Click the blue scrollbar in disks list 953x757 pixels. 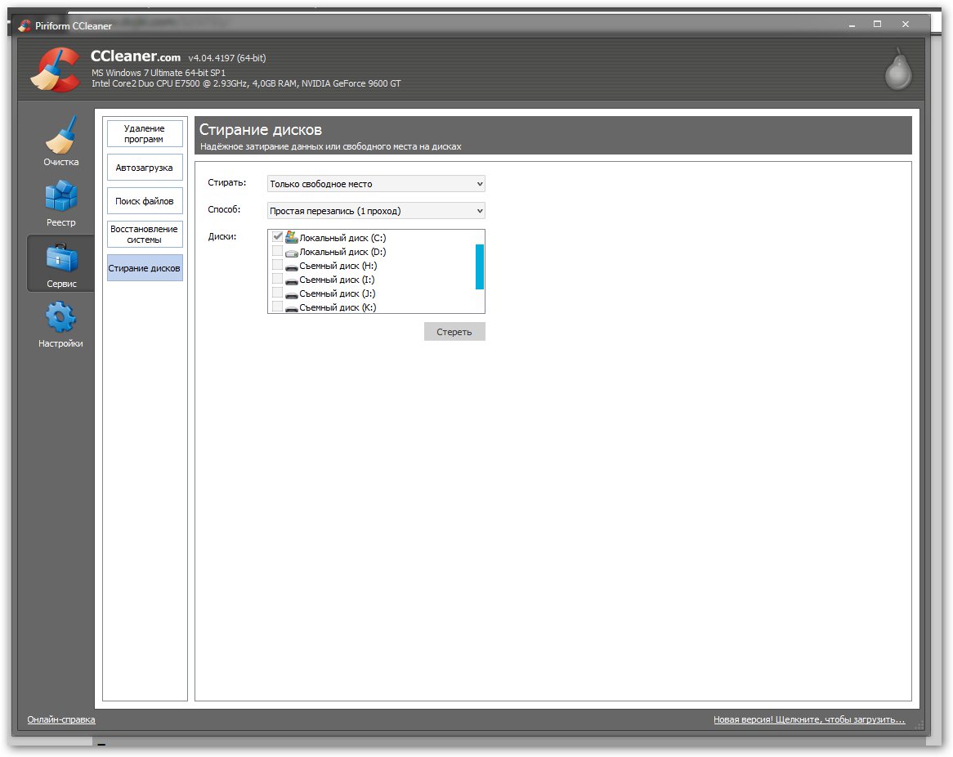(x=480, y=267)
